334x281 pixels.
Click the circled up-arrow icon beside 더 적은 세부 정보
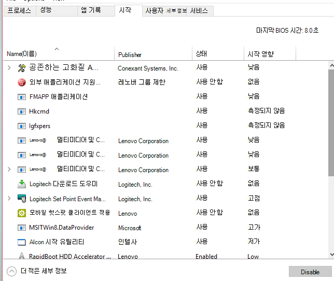point(11,271)
